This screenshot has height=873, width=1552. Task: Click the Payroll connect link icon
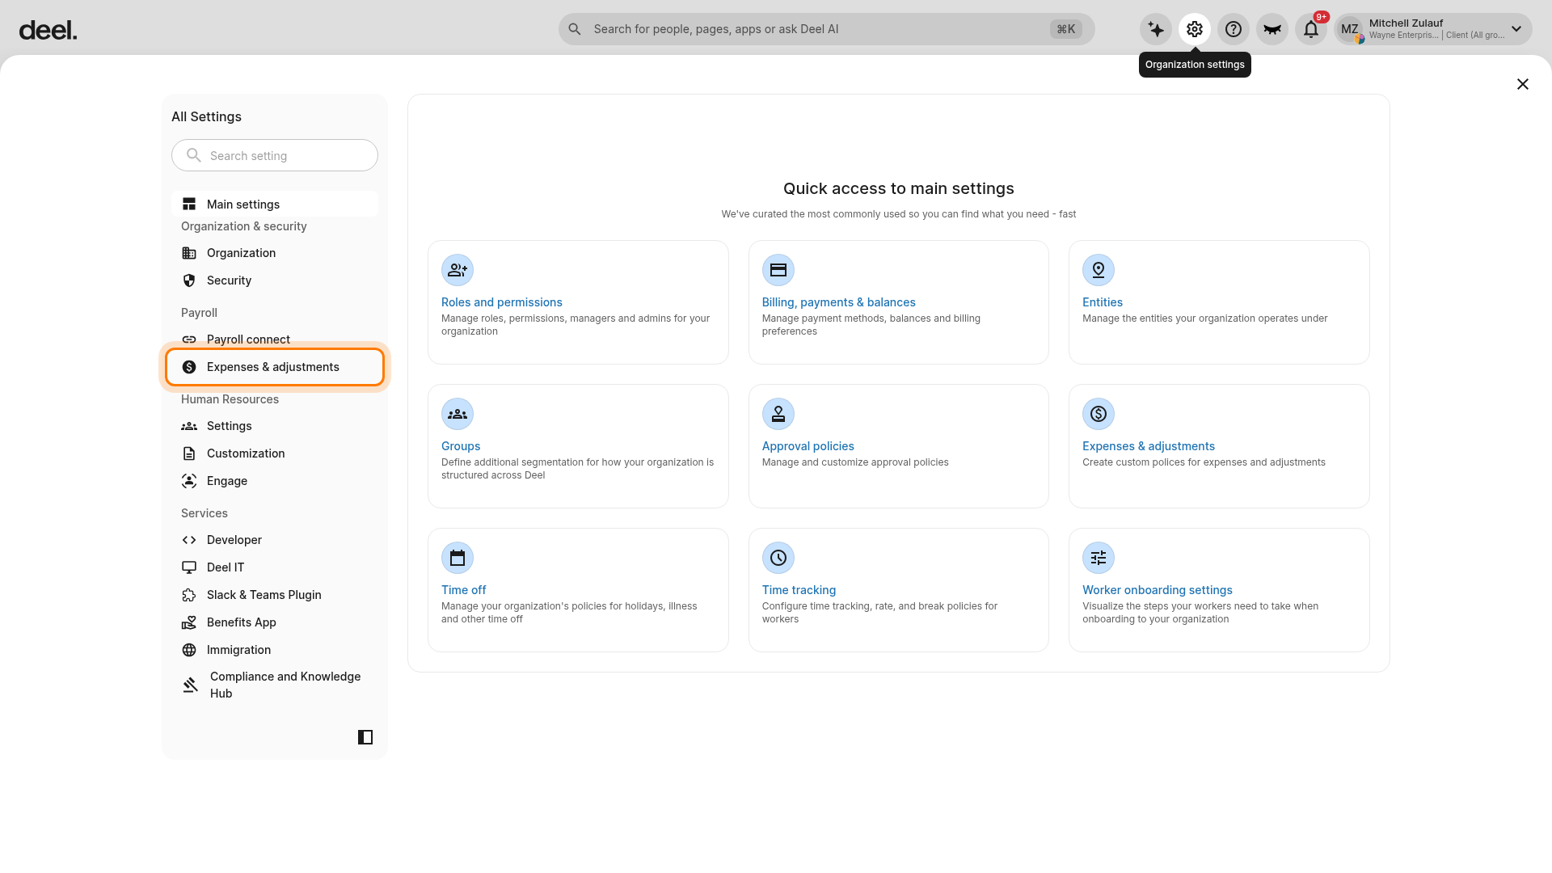(x=189, y=339)
